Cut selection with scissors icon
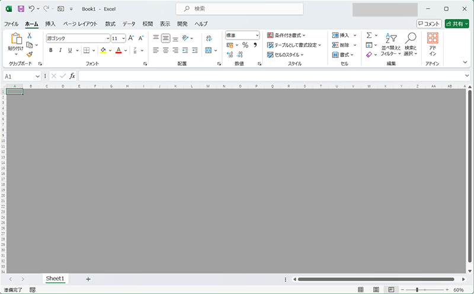The height and width of the screenshot is (294, 474). click(29, 35)
